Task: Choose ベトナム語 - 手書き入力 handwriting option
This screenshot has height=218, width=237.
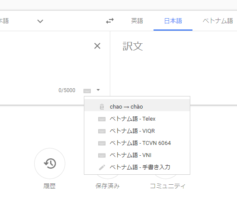Action: (x=137, y=167)
